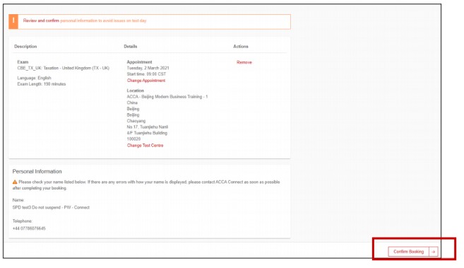Click the +44 telephone number
The height and width of the screenshot is (268, 464).
pyautogui.click(x=29, y=228)
